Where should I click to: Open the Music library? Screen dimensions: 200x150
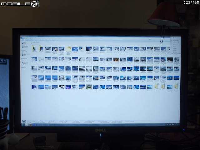point(24,53)
